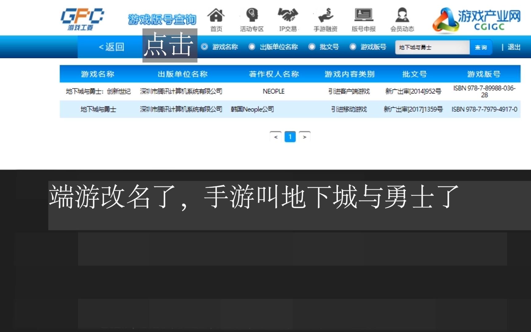Click the GPC 游戏工委 logo
This screenshot has height=332, width=531.
(x=82, y=19)
